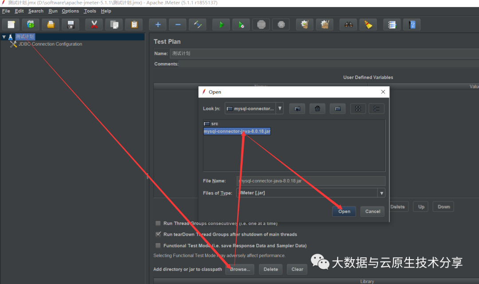The height and width of the screenshot is (284, 479).
Task: Click the classpath Delete button
Action: coord(271,269)
